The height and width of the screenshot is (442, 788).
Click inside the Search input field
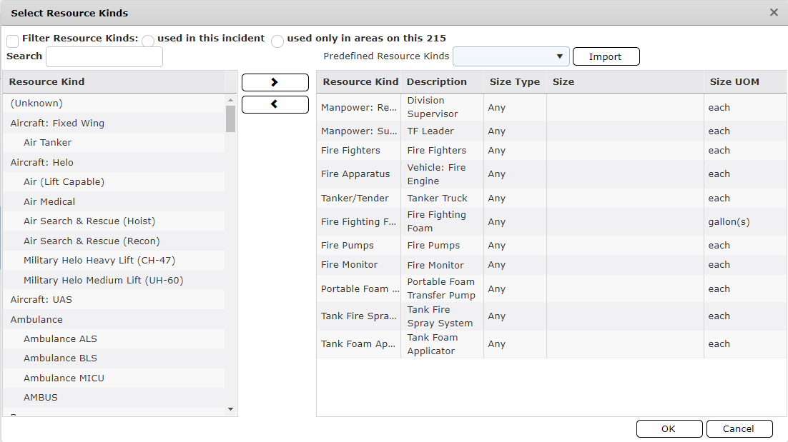pyautogui.click(x=104, y=56)
